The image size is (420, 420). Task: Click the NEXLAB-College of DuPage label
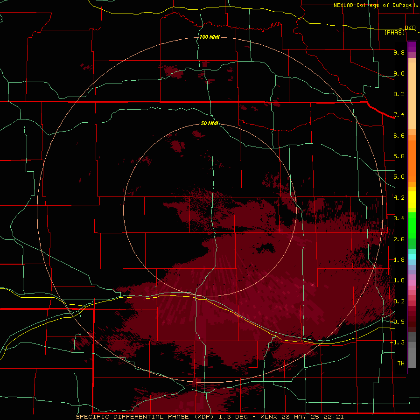(376, 5)
